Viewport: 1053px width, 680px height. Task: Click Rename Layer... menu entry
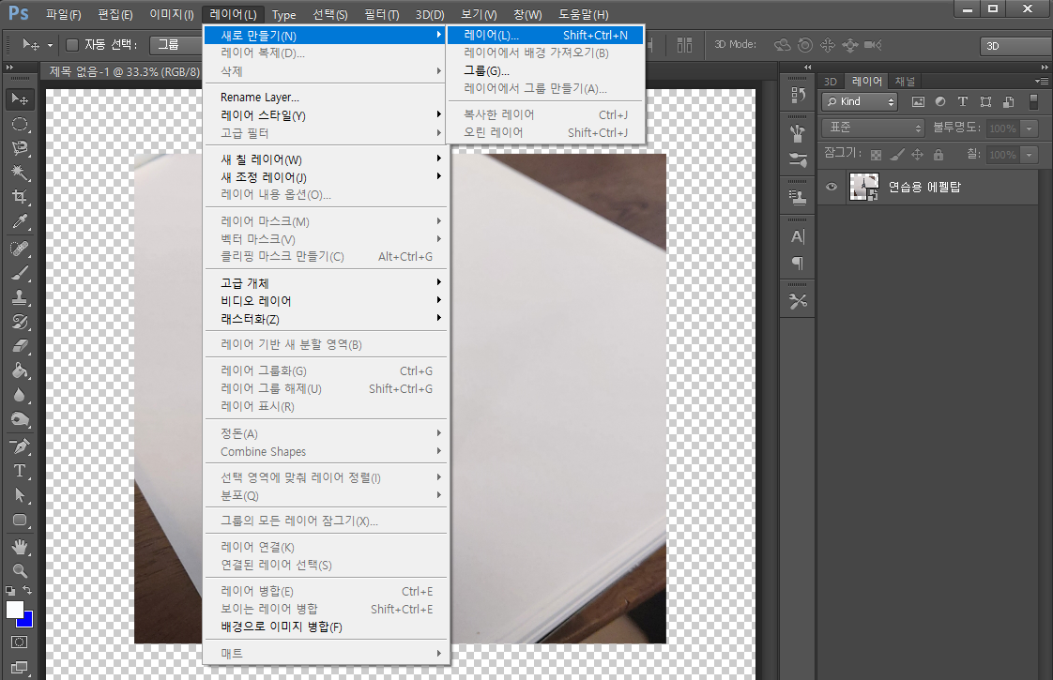(x=326, y=97)
